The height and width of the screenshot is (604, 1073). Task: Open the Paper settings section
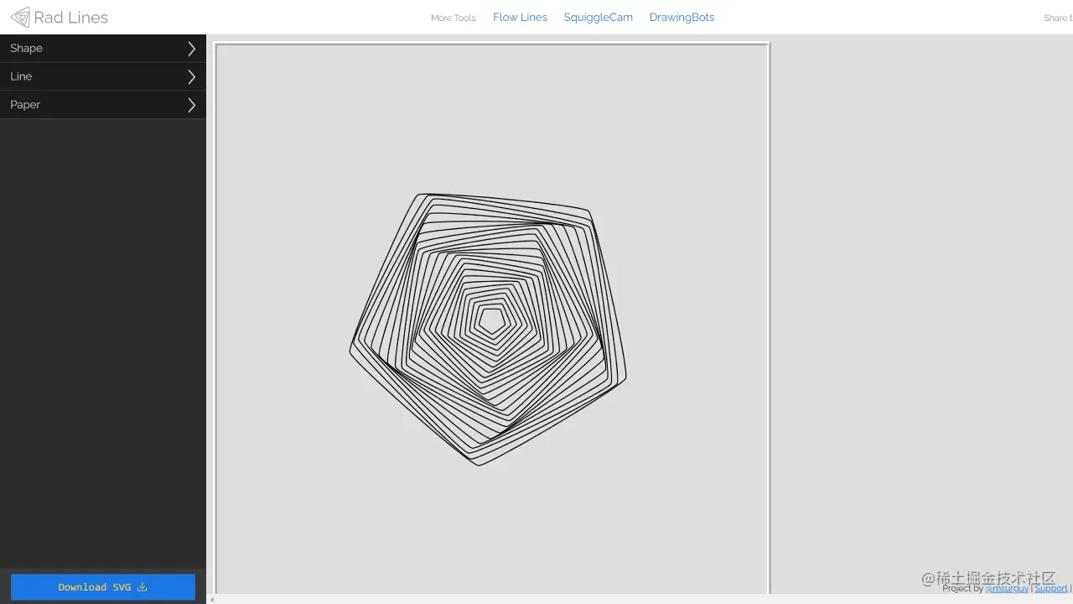point(103,105)
